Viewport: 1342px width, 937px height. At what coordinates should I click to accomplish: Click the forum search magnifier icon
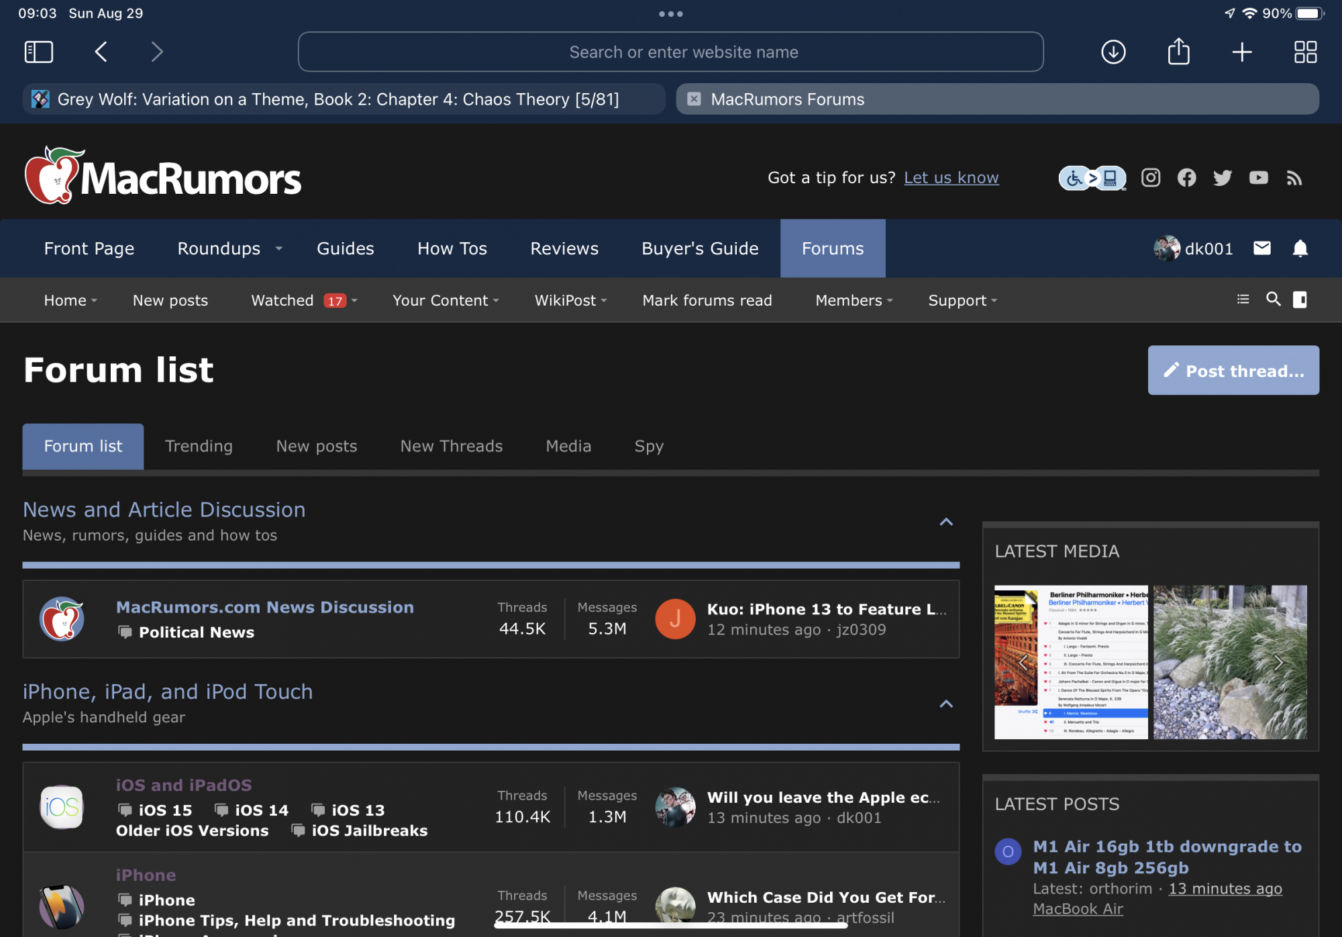pyautogui.click(x=1273, y=299)
